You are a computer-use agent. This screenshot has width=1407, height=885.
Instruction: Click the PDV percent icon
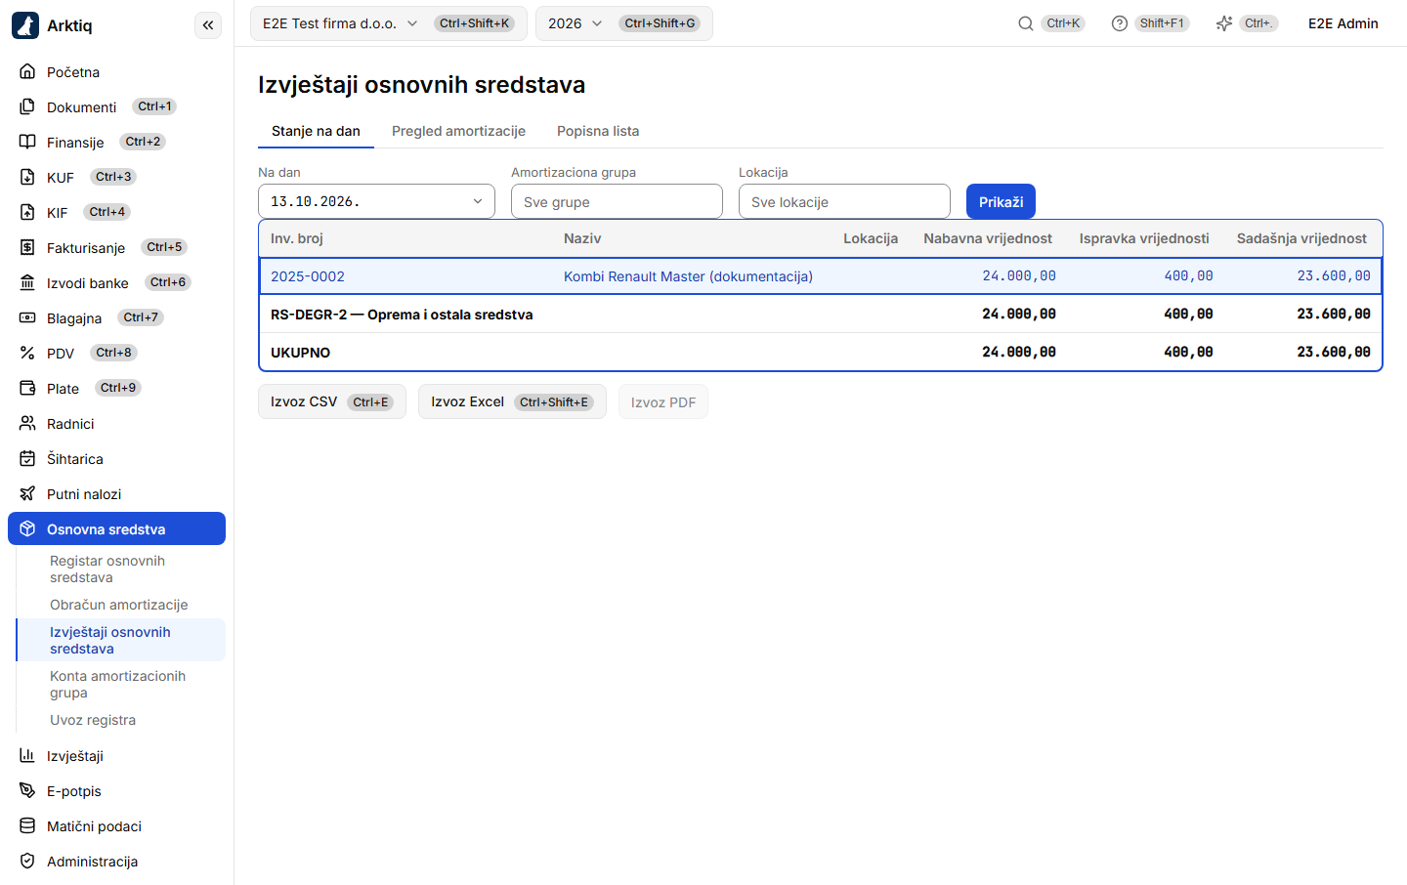tap(27, 354)
